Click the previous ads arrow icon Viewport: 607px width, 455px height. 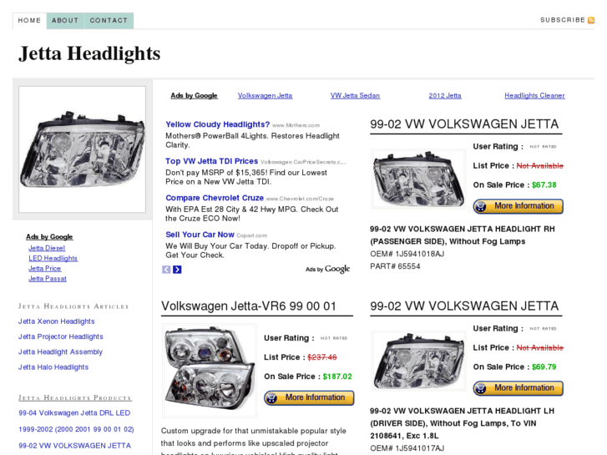(x=166, y=270)
